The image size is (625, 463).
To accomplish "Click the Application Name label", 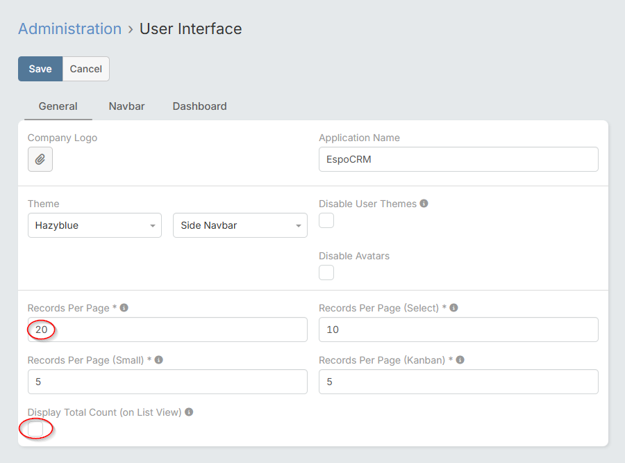I will click(x=359, y=138).
